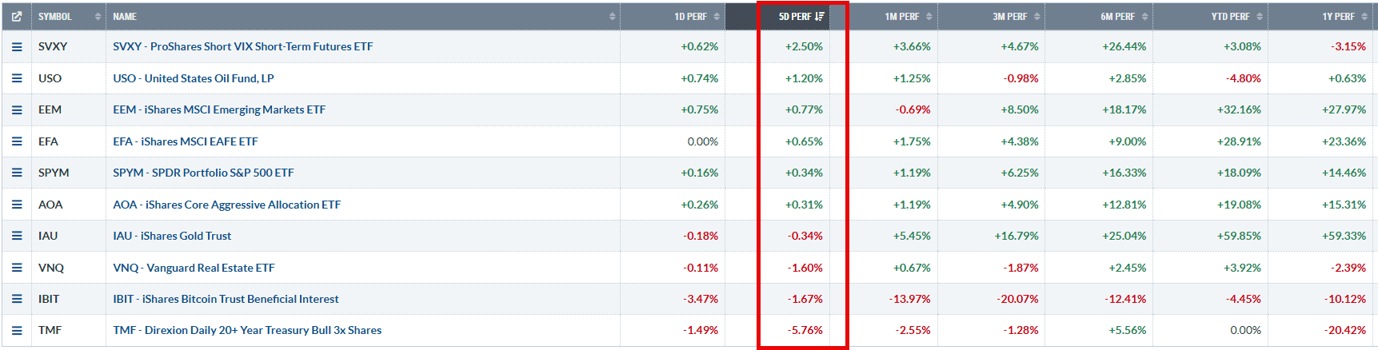Toggle sort on 5D PERF column

click(801, 16)
